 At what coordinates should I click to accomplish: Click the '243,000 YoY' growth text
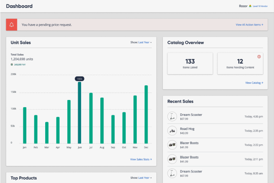pos(20,65)
